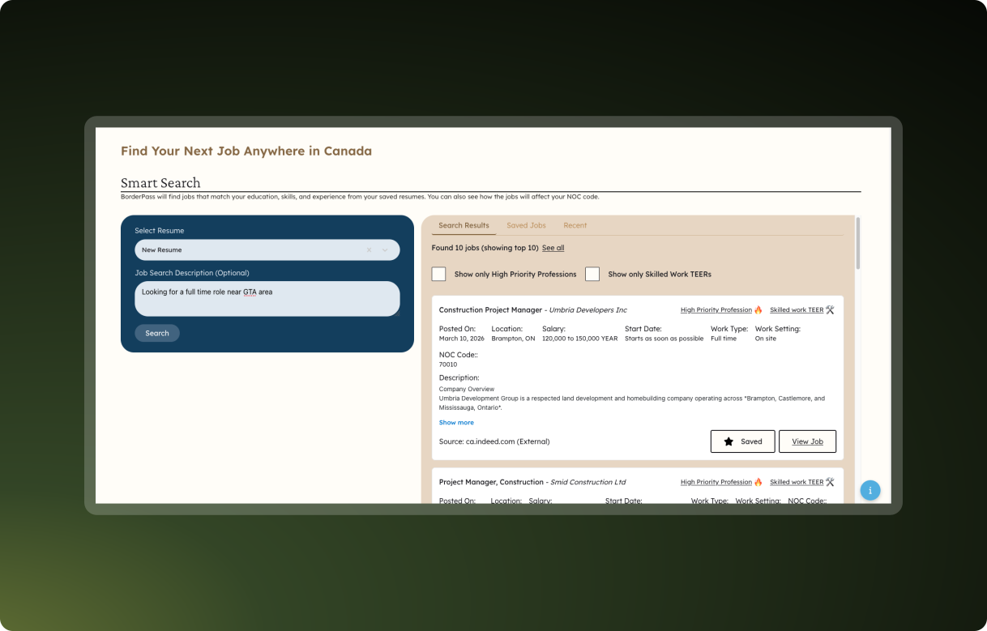
Task: Open the Recent tab
Action: 575,225
